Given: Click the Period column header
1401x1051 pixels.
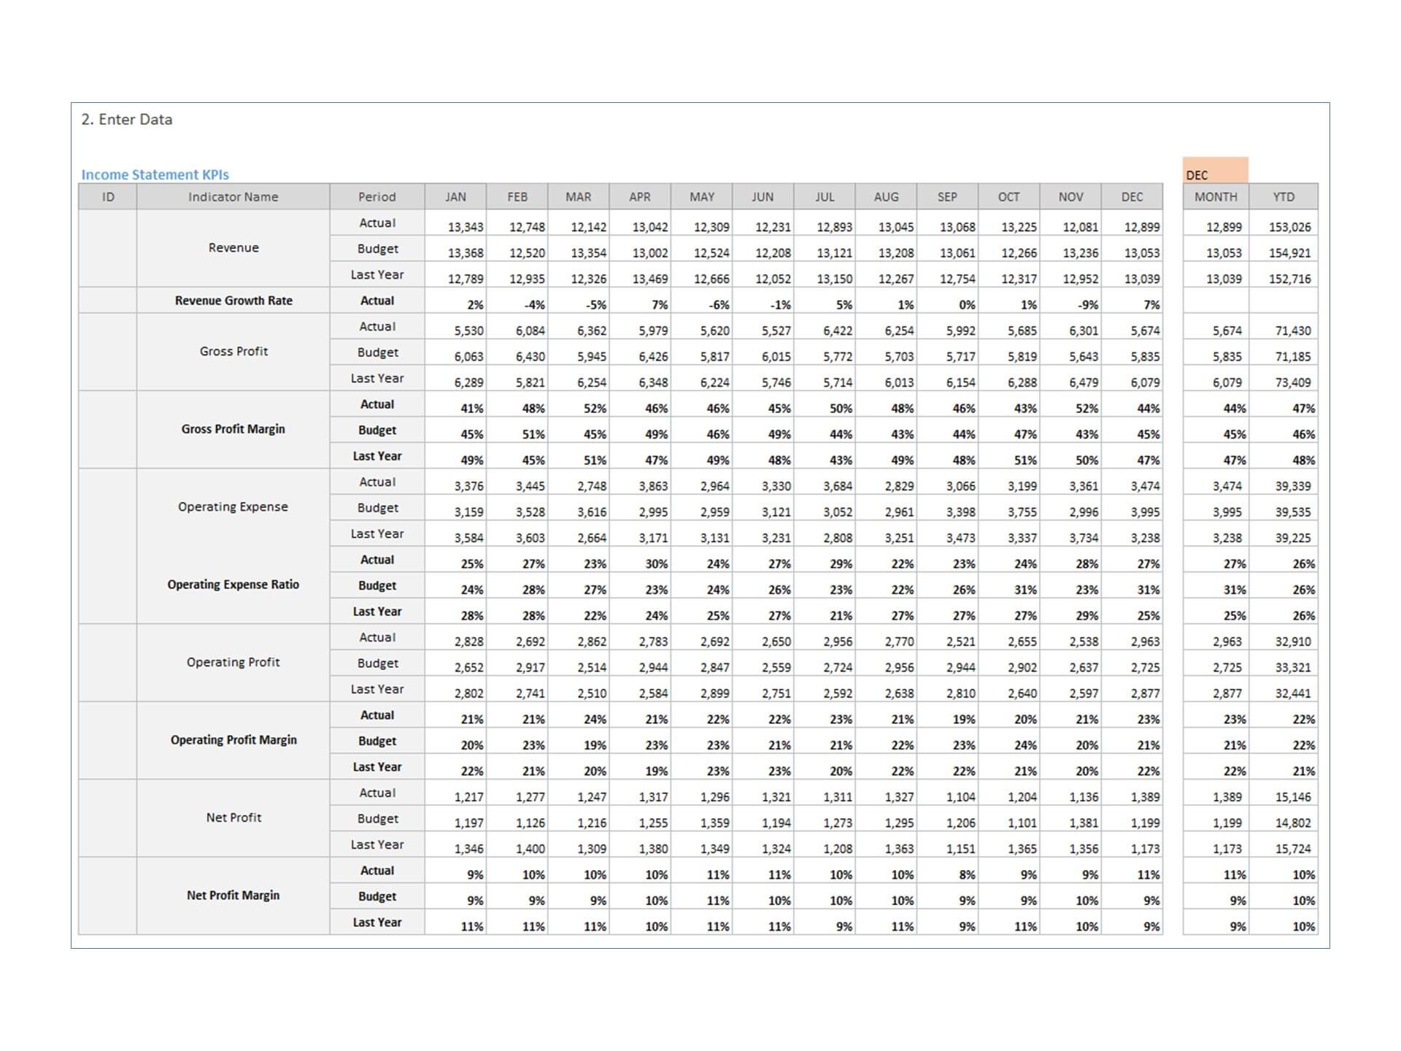Looking at the screenshot, I should [x=377, y=197].
